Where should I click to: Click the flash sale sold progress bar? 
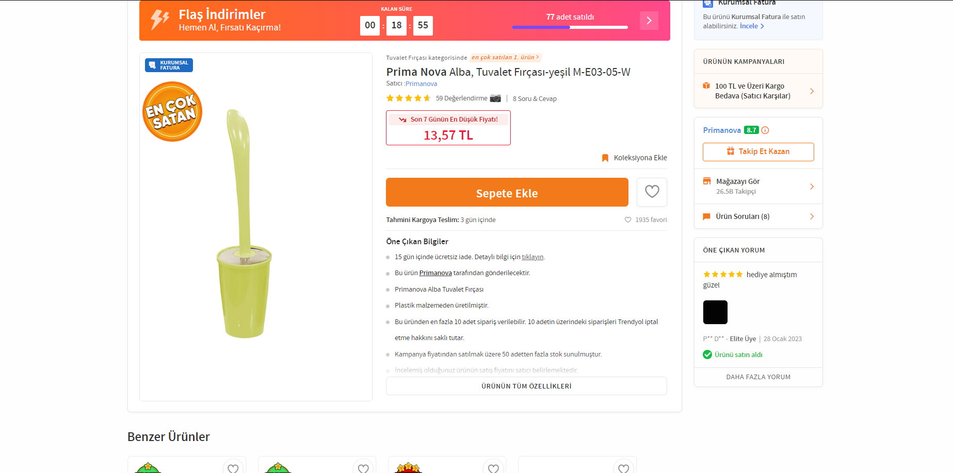pyautogui.click(x=570, y=27)
